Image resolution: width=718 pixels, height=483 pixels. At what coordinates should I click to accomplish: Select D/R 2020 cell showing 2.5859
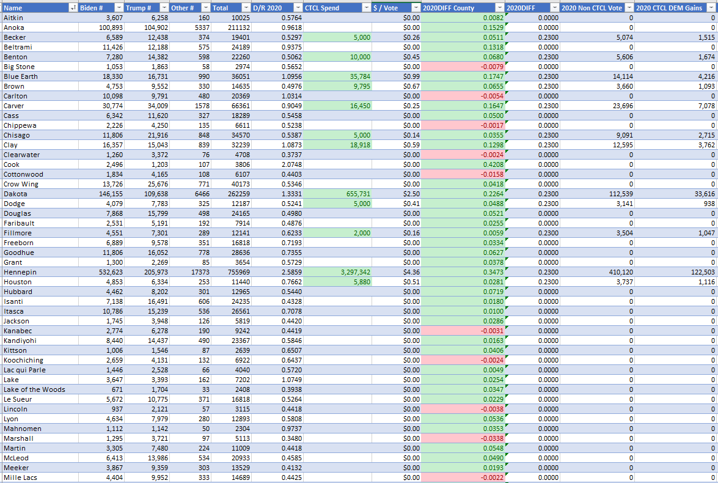tap(277, 272)
